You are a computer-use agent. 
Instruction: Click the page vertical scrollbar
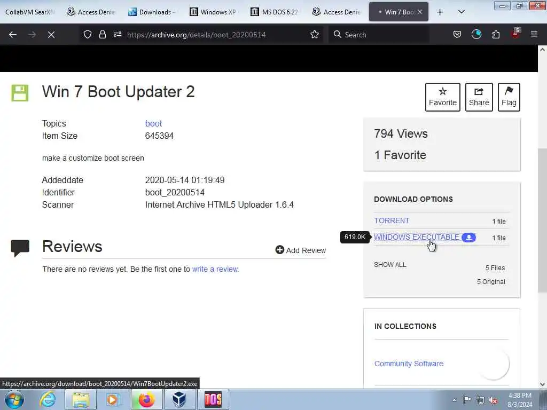[542, 220]
